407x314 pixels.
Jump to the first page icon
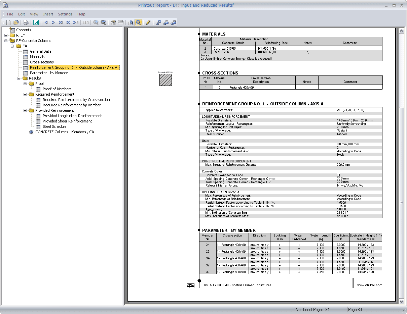[61, 22]
